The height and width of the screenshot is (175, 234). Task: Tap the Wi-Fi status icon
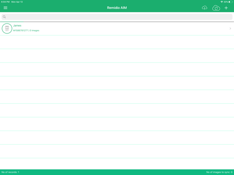[x=222, y=2]
